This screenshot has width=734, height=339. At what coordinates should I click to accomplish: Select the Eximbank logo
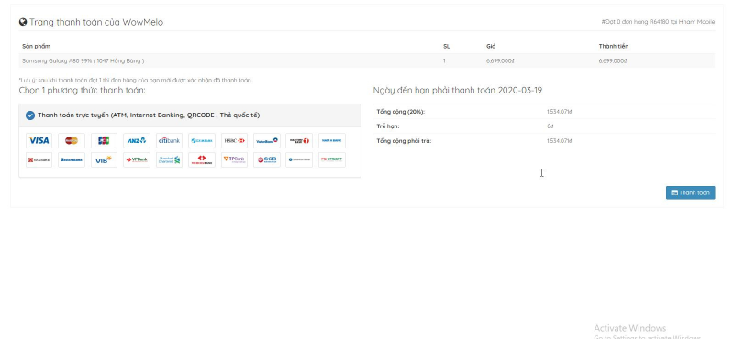click(x=202, y=140)
